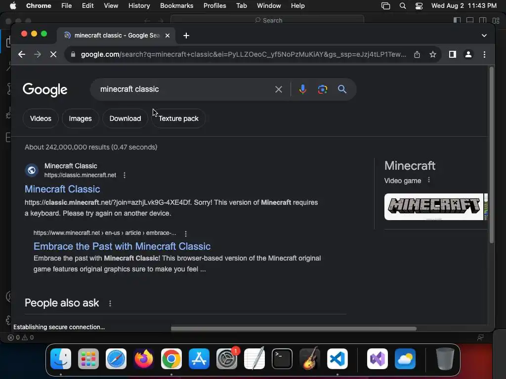Start a voice search with the microphone
This screenshot has height=379, width=506.
click(x=302, y=89)
